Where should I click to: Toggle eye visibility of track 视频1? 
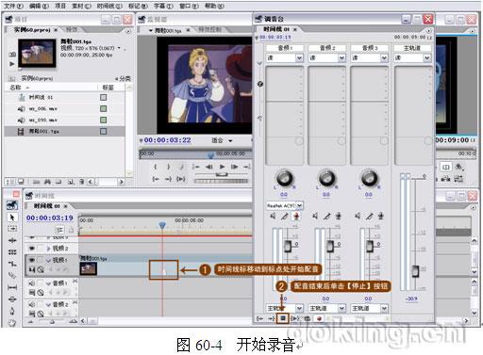coord(31,260)
